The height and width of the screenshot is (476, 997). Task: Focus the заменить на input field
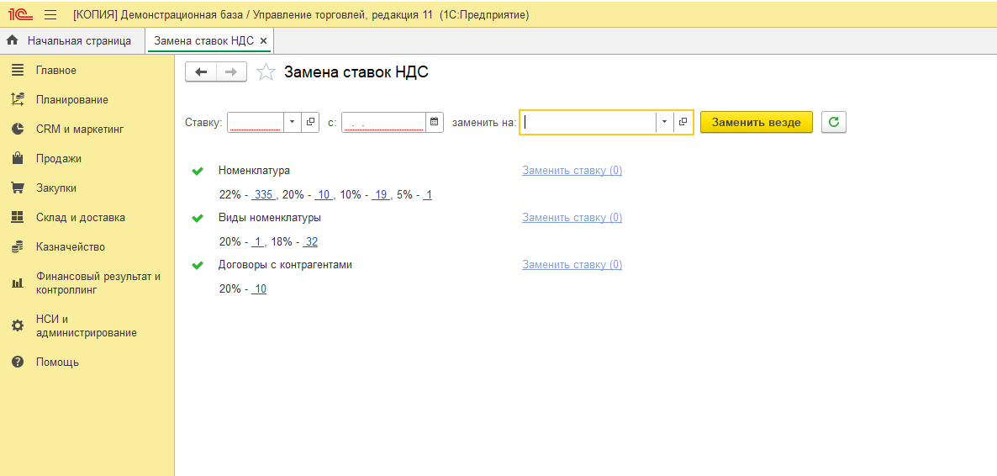point(588,122)
